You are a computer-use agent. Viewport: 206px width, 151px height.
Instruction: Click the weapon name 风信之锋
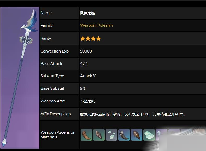pos(87,13)
